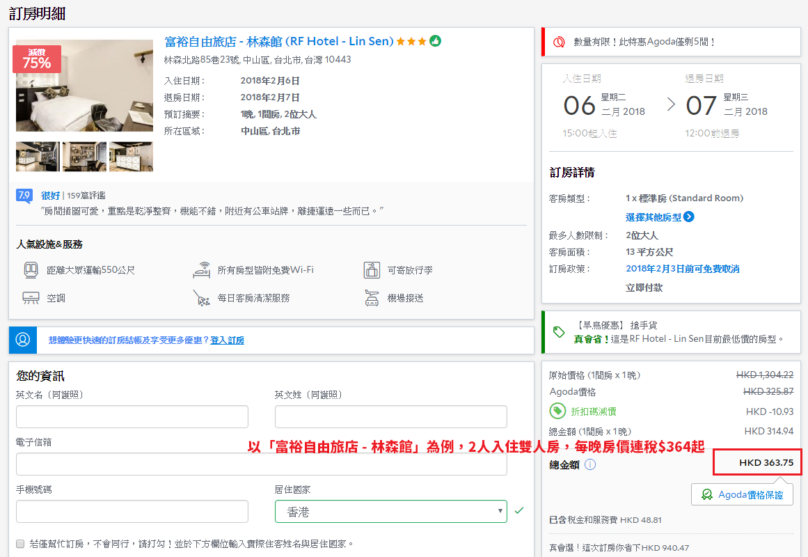Click the 75% discount badge
This screenshot has height=557, width=808.
pos(37,59)
